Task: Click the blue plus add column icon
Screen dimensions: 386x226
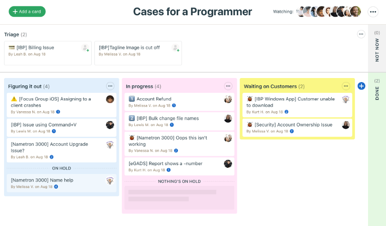Action: click(361, 86)
